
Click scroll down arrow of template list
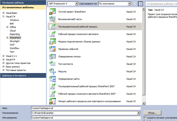pyautogui.click(x=143, y=103)
